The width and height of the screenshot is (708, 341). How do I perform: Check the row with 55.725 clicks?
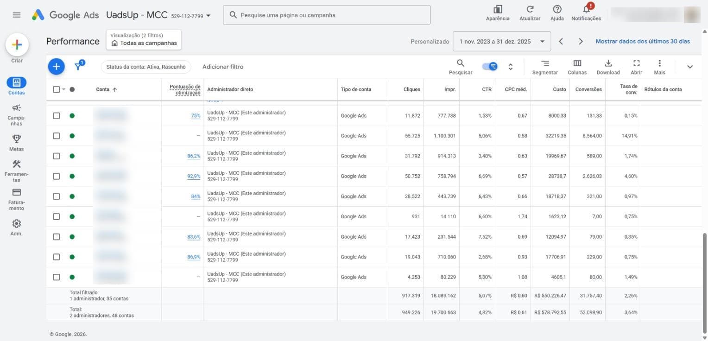pos(57,136)
